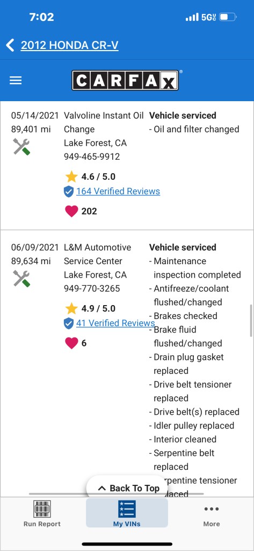254x551 pixels.
Task: Tap the Run Report barcode icon
Action: point(42,509)
